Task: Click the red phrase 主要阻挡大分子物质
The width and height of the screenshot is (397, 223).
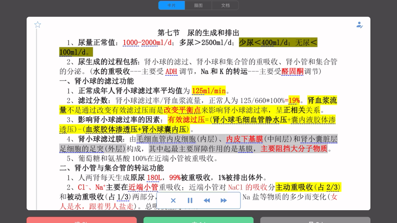Action: [294, 149]
